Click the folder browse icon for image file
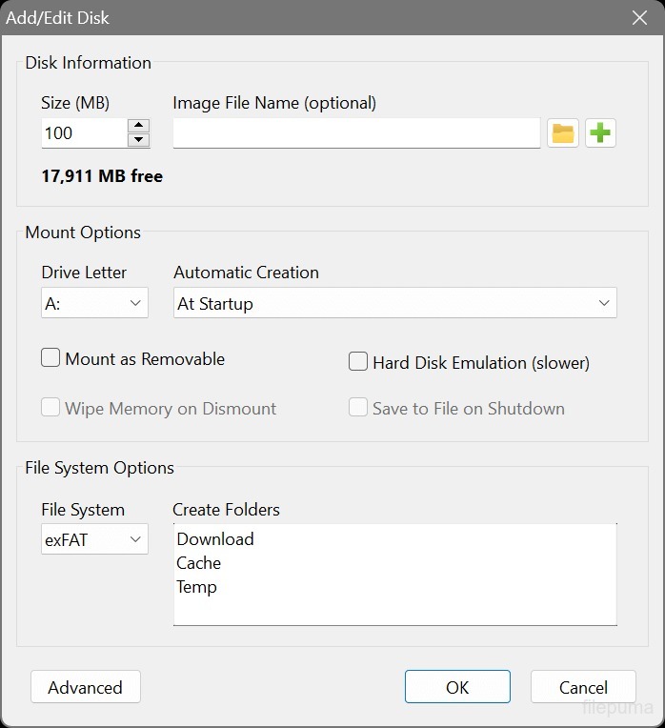The image size is (665, 728). 563,133
